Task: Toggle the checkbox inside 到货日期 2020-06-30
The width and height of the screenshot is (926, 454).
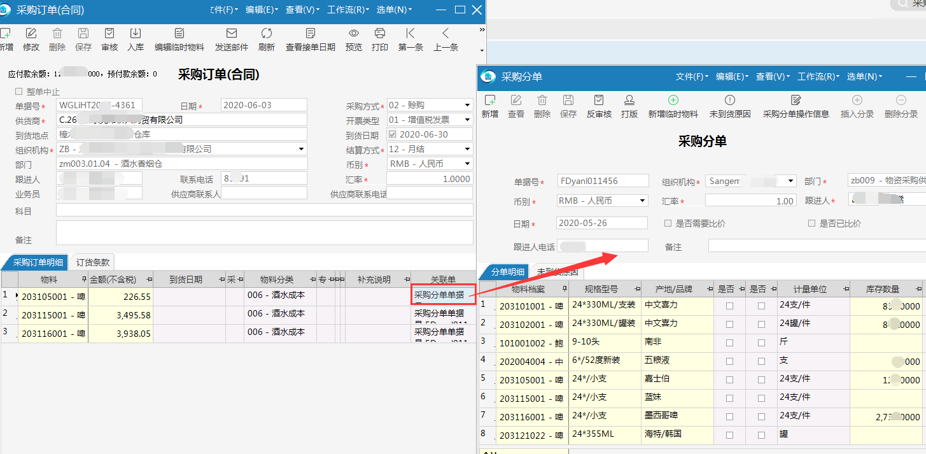Action: tap(392, 134)
